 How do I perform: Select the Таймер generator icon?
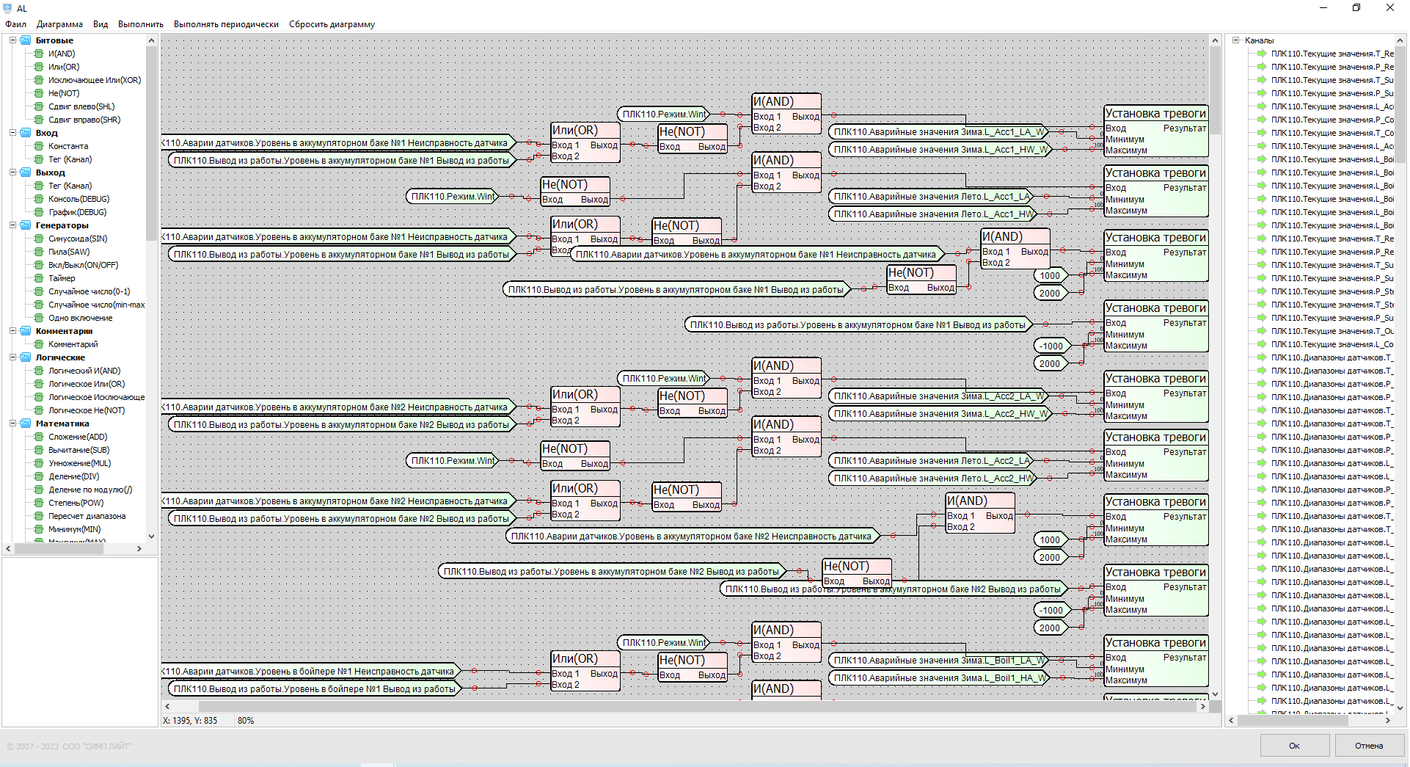point(39,278)
